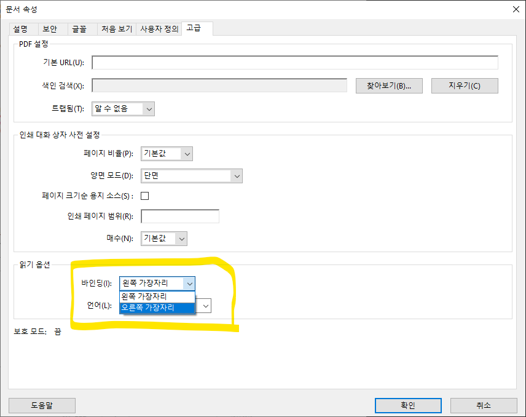Screen dimensions: 526x417
Task: Open the 페이지 비율 dropdown
Action: [167, 154]
